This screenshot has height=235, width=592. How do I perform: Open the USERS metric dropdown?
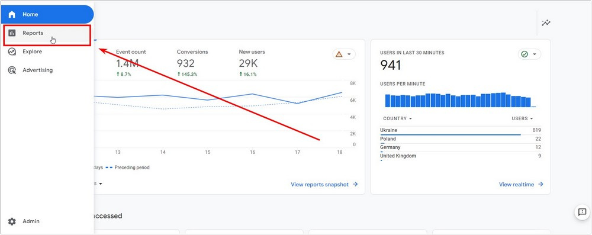523,118
